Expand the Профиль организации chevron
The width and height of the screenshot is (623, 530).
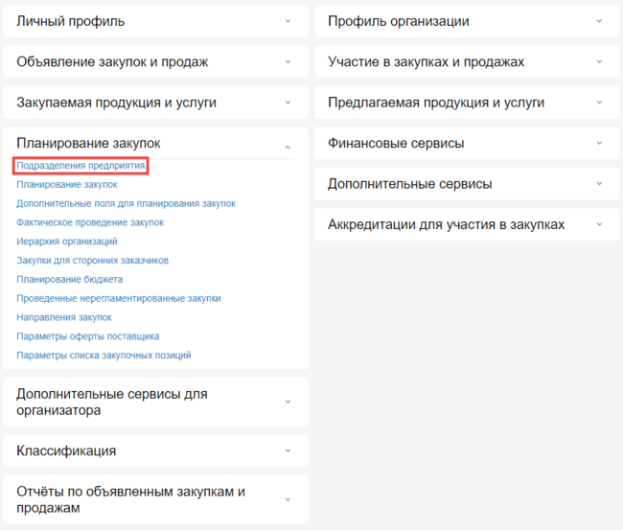[599, 21]
